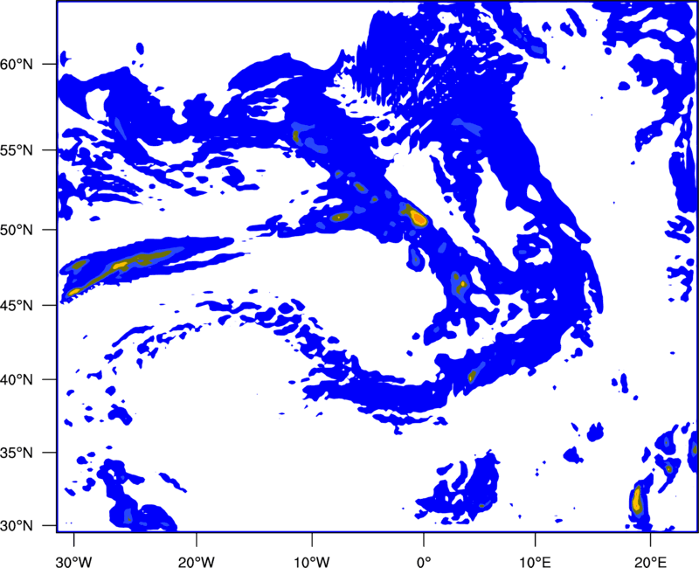Click the 40°N latitude tick label
This screenshot has height=568, width=699.
click(x=17, y=380)
